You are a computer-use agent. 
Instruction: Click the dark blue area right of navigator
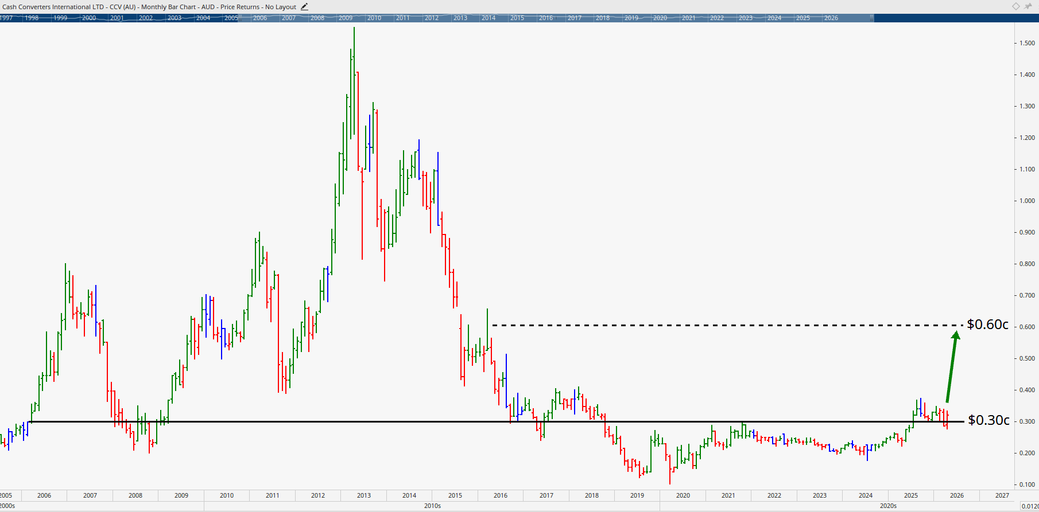tap(956, 18)
